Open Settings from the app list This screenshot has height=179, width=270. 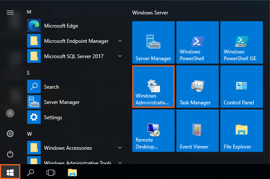53,117
